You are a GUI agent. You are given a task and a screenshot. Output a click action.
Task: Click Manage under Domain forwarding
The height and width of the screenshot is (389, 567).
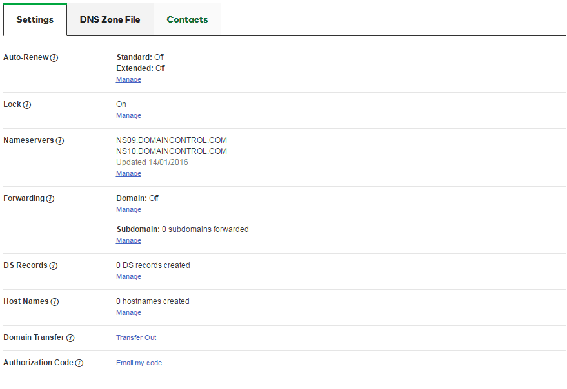pyautogui.click(x=128, y=209)
